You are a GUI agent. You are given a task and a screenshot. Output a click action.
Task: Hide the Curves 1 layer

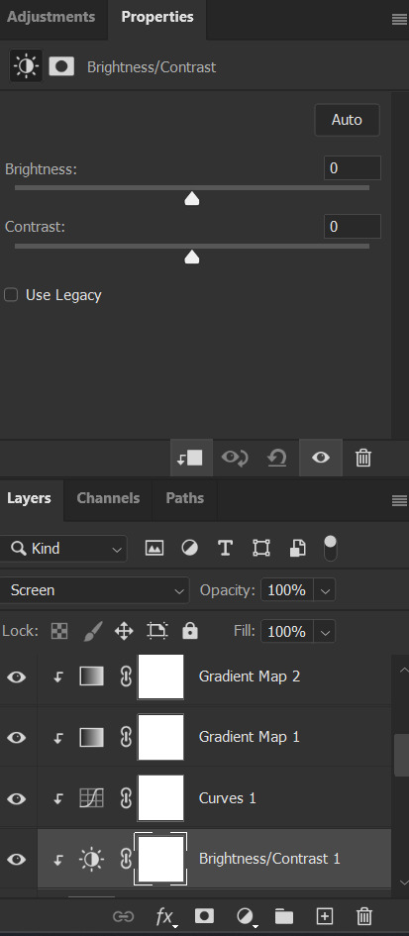16,798
